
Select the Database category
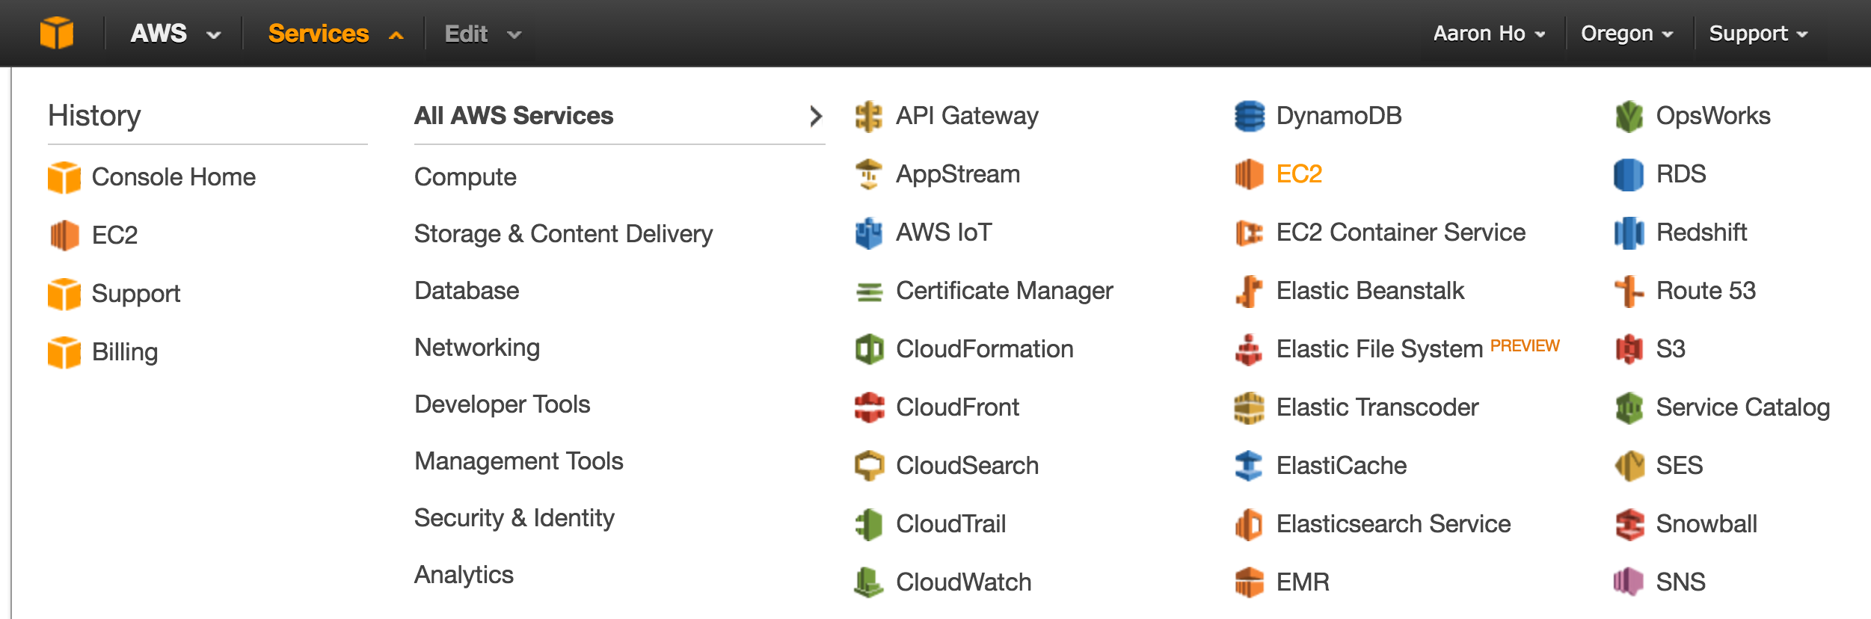[x=467, y=291]
